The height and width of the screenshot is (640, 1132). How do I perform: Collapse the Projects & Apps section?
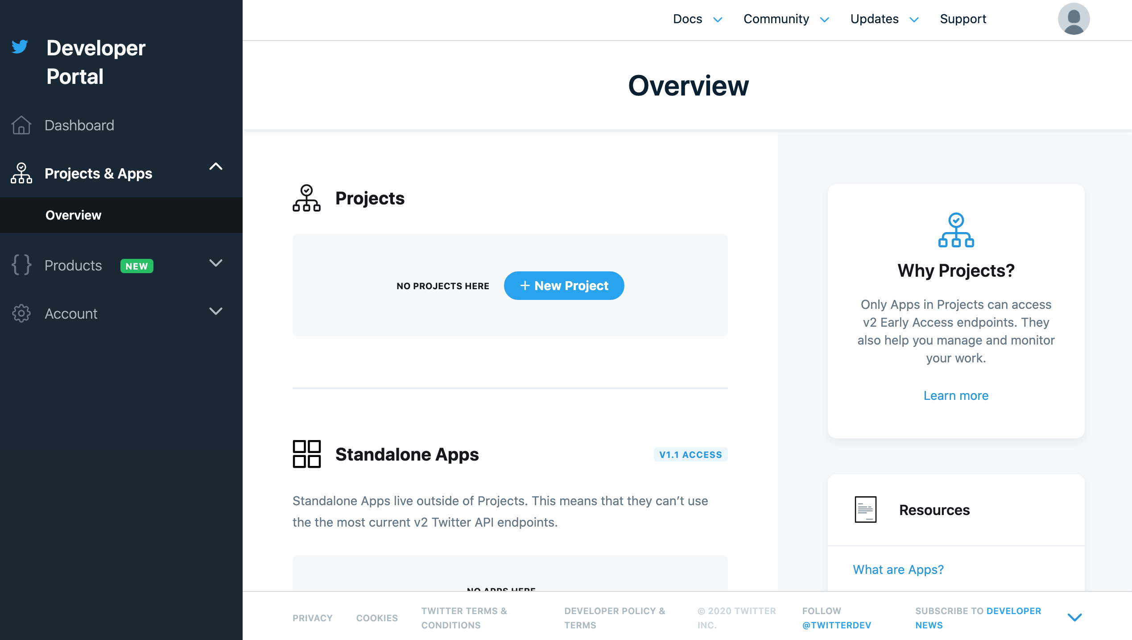[216, 166]
